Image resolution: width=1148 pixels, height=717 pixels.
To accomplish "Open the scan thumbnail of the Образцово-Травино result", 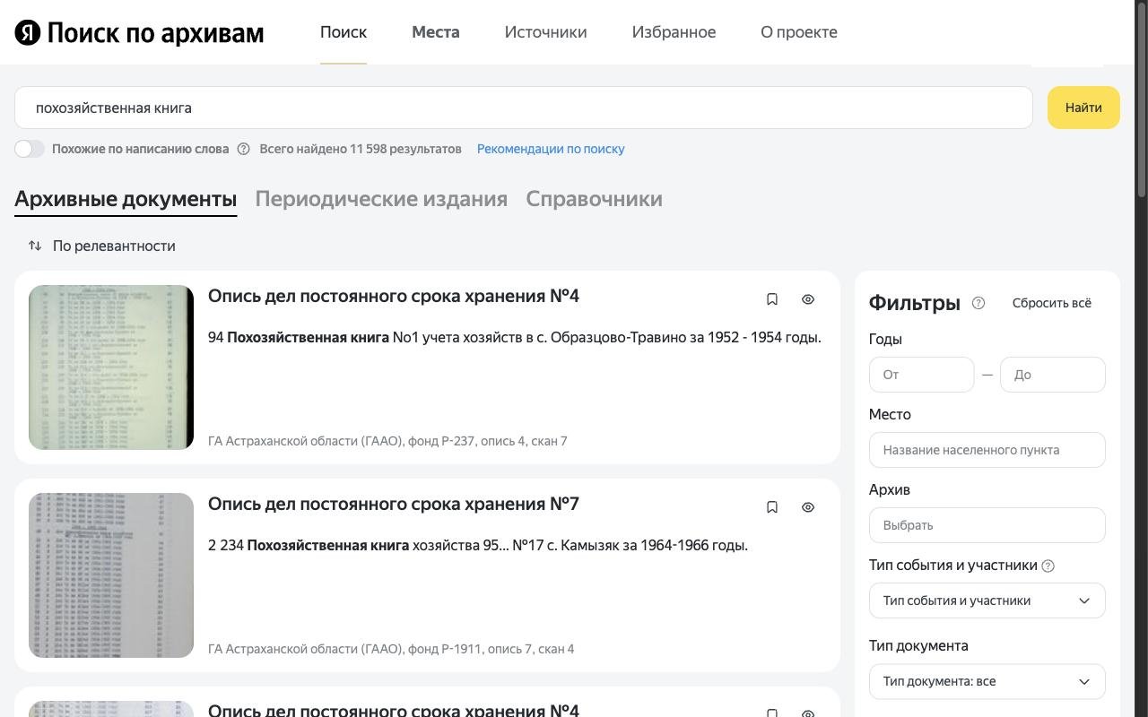I will (x=111, y=367).
